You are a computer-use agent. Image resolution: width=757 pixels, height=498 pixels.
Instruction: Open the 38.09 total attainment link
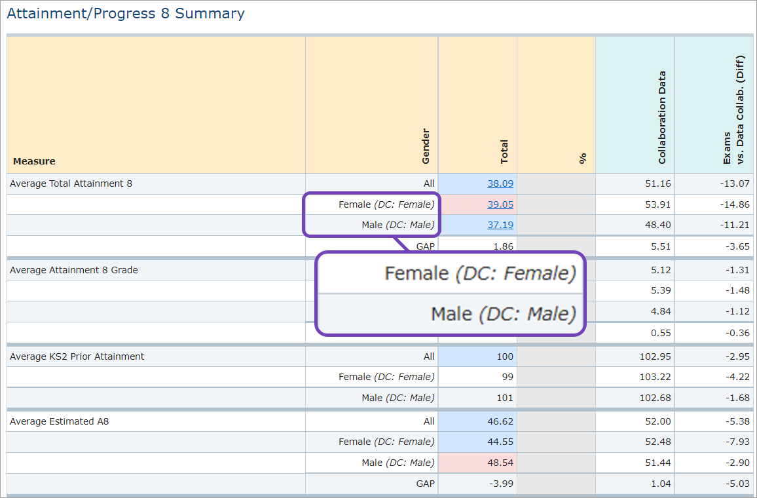(500, 184)
